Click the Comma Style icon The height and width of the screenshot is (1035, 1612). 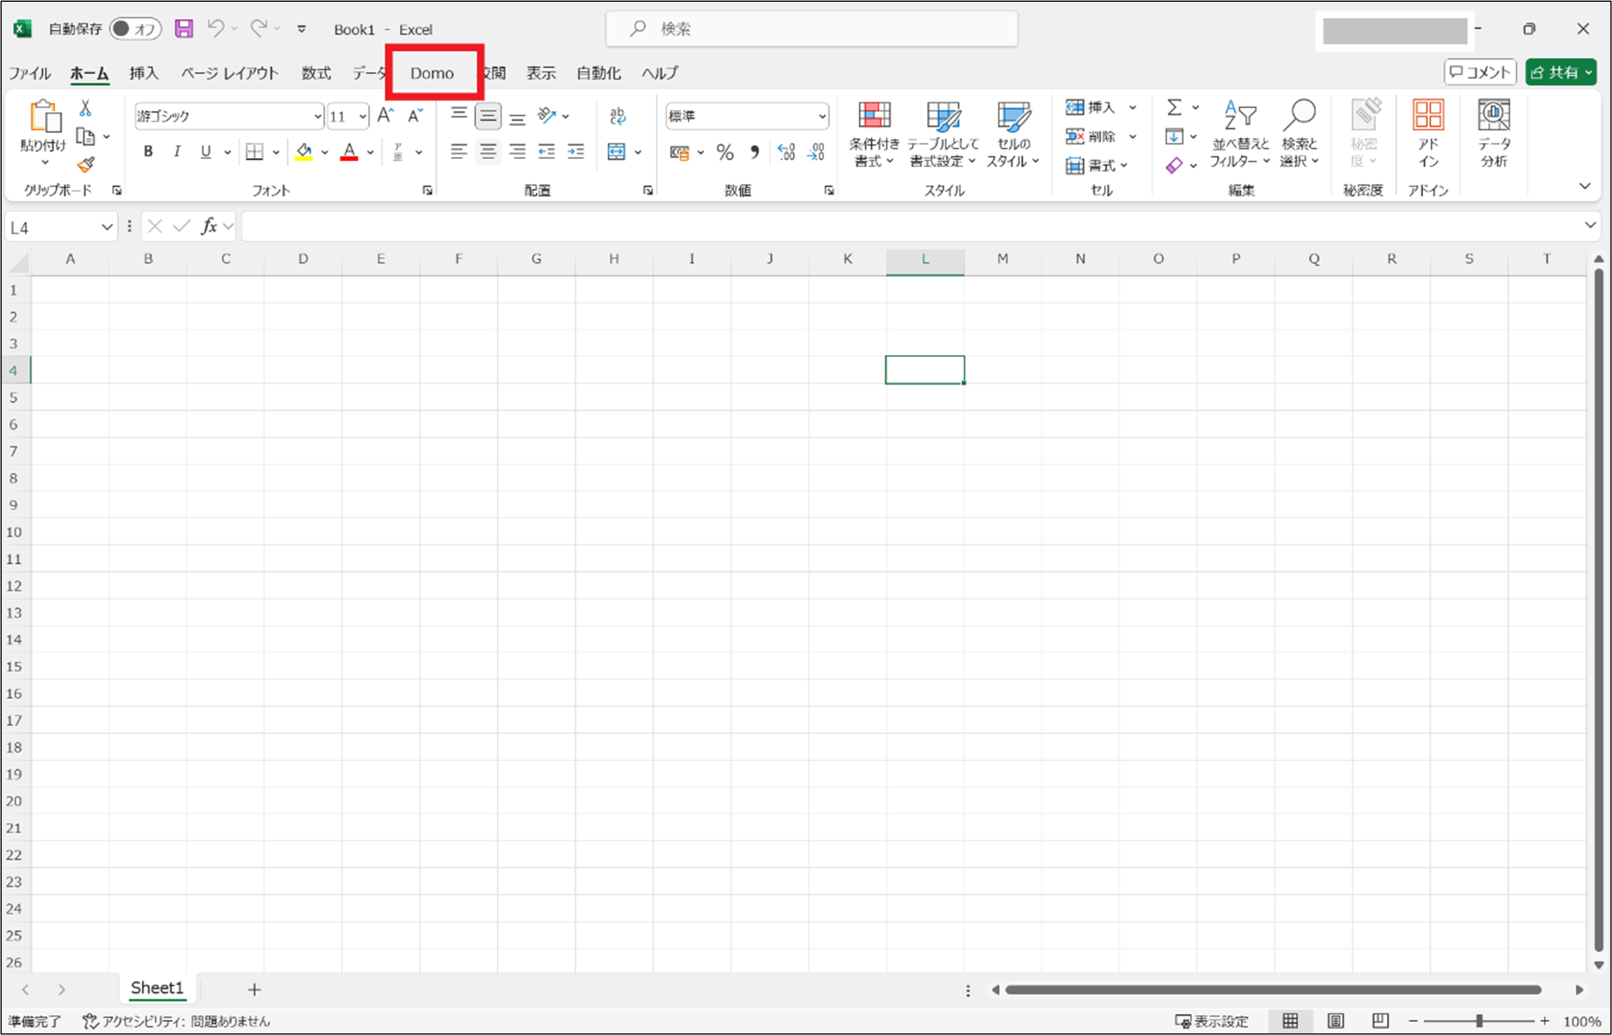pos(756,152)
